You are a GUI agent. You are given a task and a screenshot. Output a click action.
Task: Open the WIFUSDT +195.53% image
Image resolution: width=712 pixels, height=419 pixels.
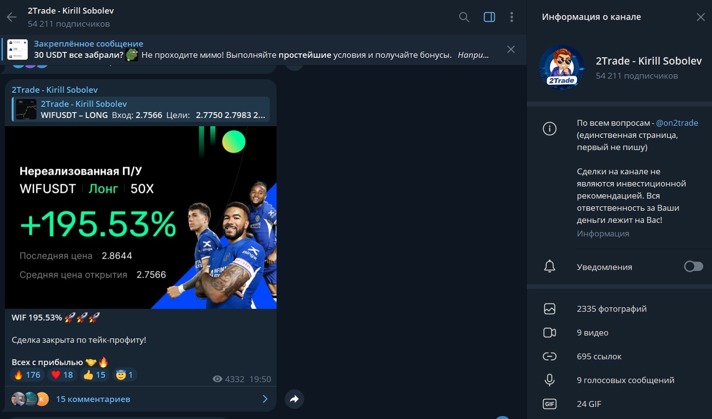click(141, 218)
